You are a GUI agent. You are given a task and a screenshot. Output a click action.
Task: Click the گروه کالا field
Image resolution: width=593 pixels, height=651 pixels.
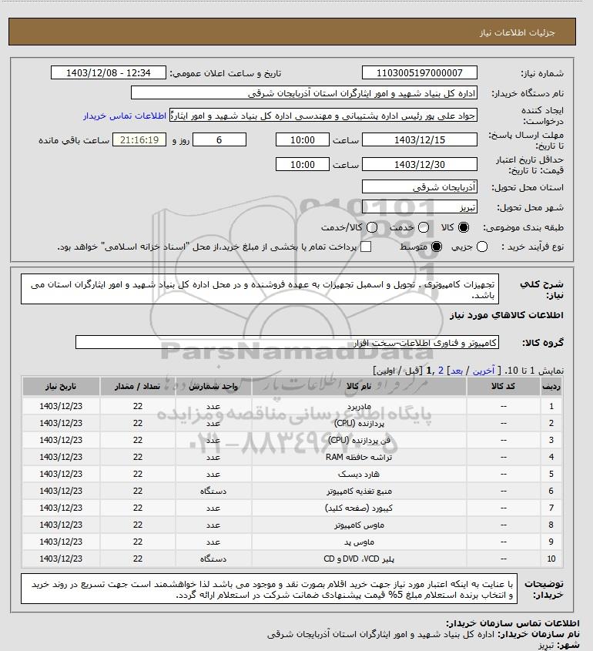click(x=287, y=343)
